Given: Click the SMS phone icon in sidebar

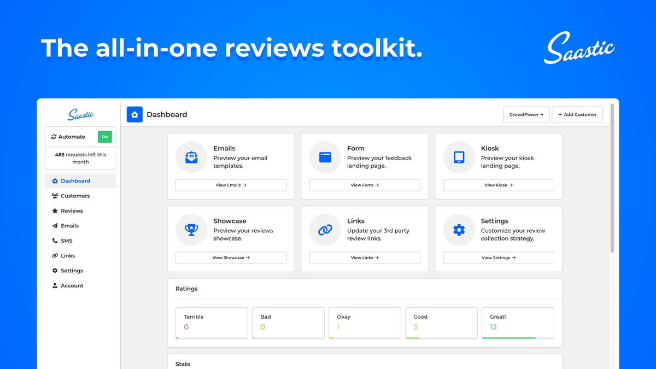Looking at the screenshot, I should [56, 241].
